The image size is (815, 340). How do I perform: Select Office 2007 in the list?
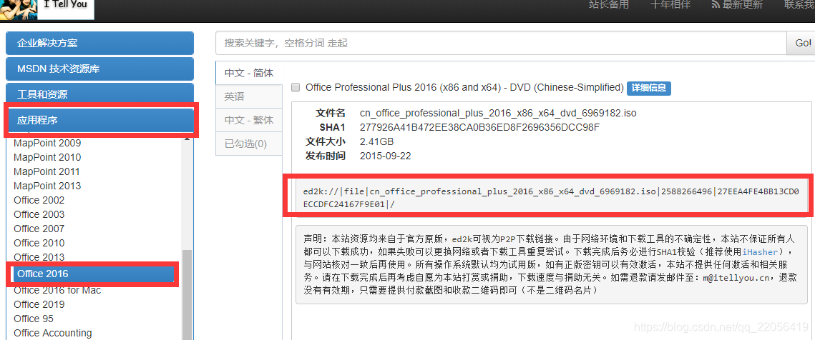tap(39, 229)
